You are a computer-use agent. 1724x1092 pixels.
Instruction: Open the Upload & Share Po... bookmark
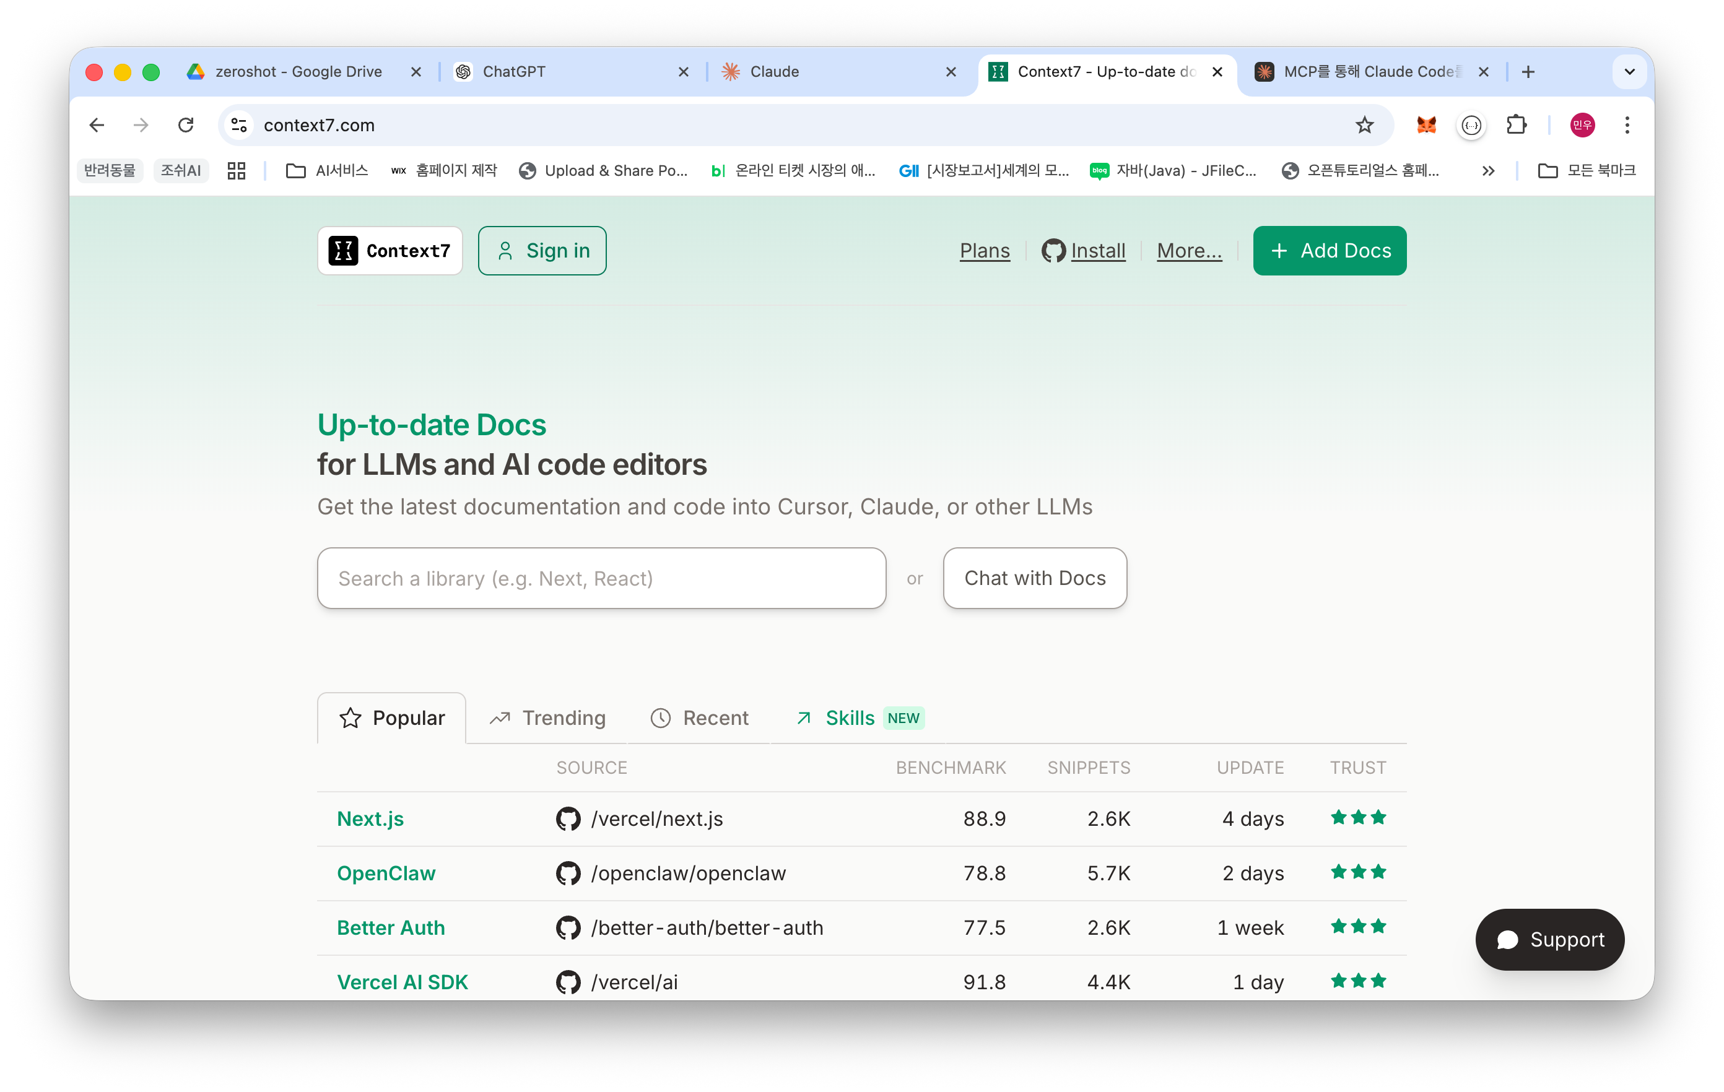[603, 170]
